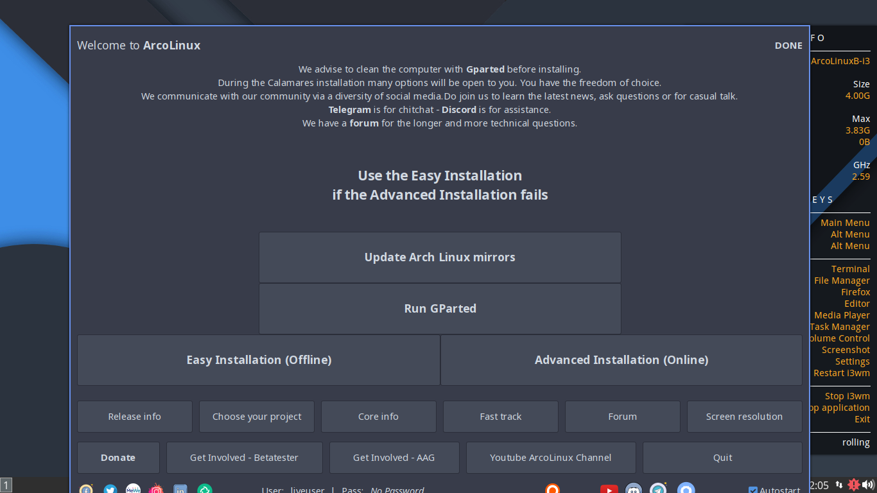The image size is (877, 493).
Task: Click bold 'forum' word in the text
Action: [x=364, y=123]
